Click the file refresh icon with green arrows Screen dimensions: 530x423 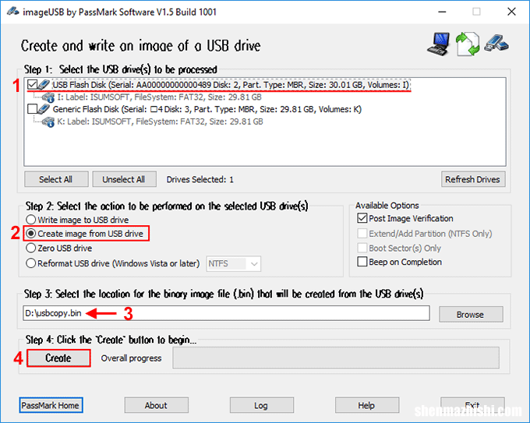pyautogui.click(x=468, y=44)
